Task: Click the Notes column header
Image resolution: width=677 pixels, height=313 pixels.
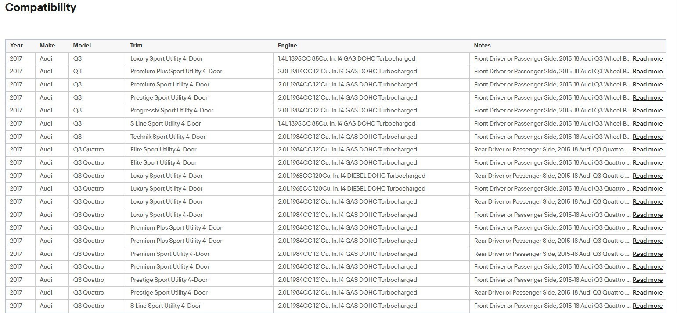Action: (482, 45)
